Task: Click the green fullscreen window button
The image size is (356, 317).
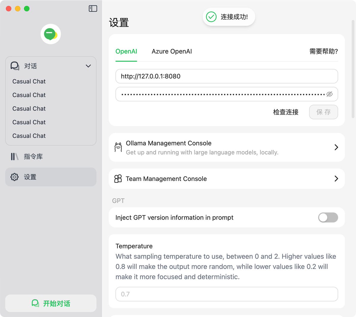Action: (x=27, y=9)
